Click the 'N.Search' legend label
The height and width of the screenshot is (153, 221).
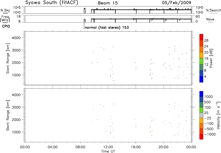click(x=213, y=10)
